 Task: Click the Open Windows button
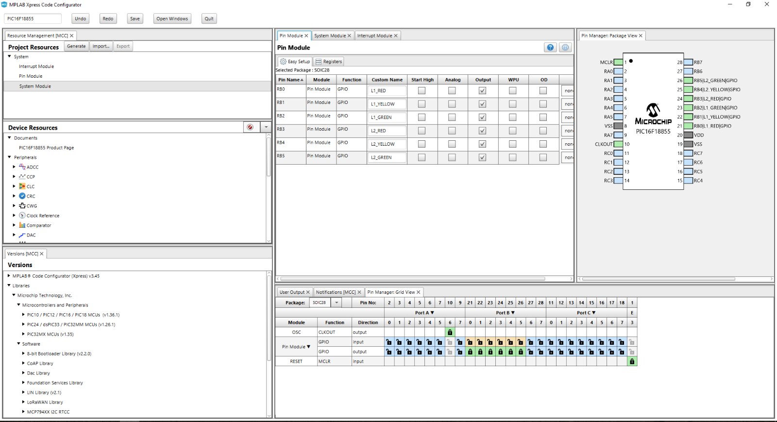(x=172, y=19)
